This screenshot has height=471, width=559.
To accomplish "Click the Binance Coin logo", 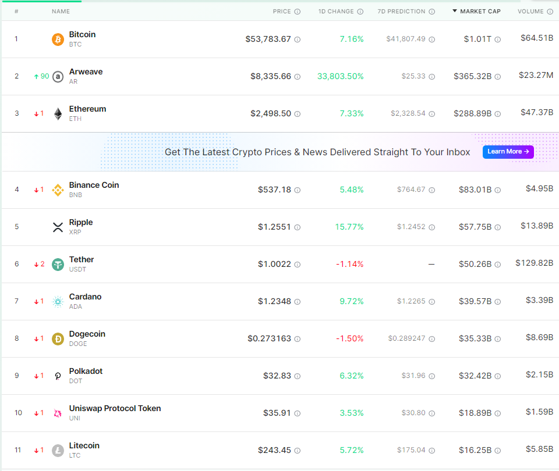I will pos(58,190).
